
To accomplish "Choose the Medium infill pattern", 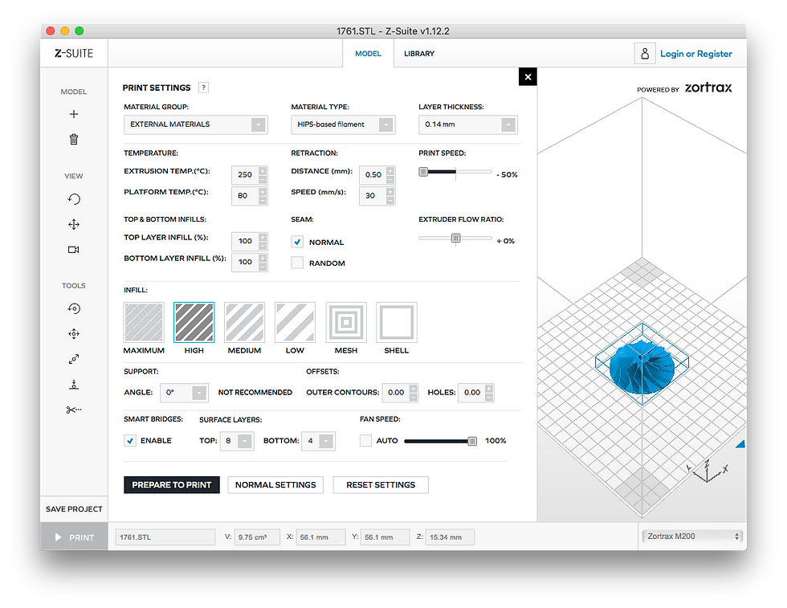I will (244, 322).
